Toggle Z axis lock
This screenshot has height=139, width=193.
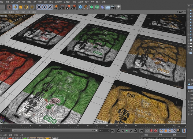pos(50,7)
